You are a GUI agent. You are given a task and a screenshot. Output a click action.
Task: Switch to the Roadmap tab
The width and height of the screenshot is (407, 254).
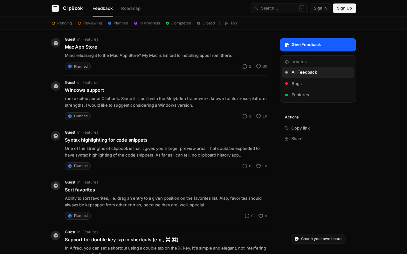[131, 8]
